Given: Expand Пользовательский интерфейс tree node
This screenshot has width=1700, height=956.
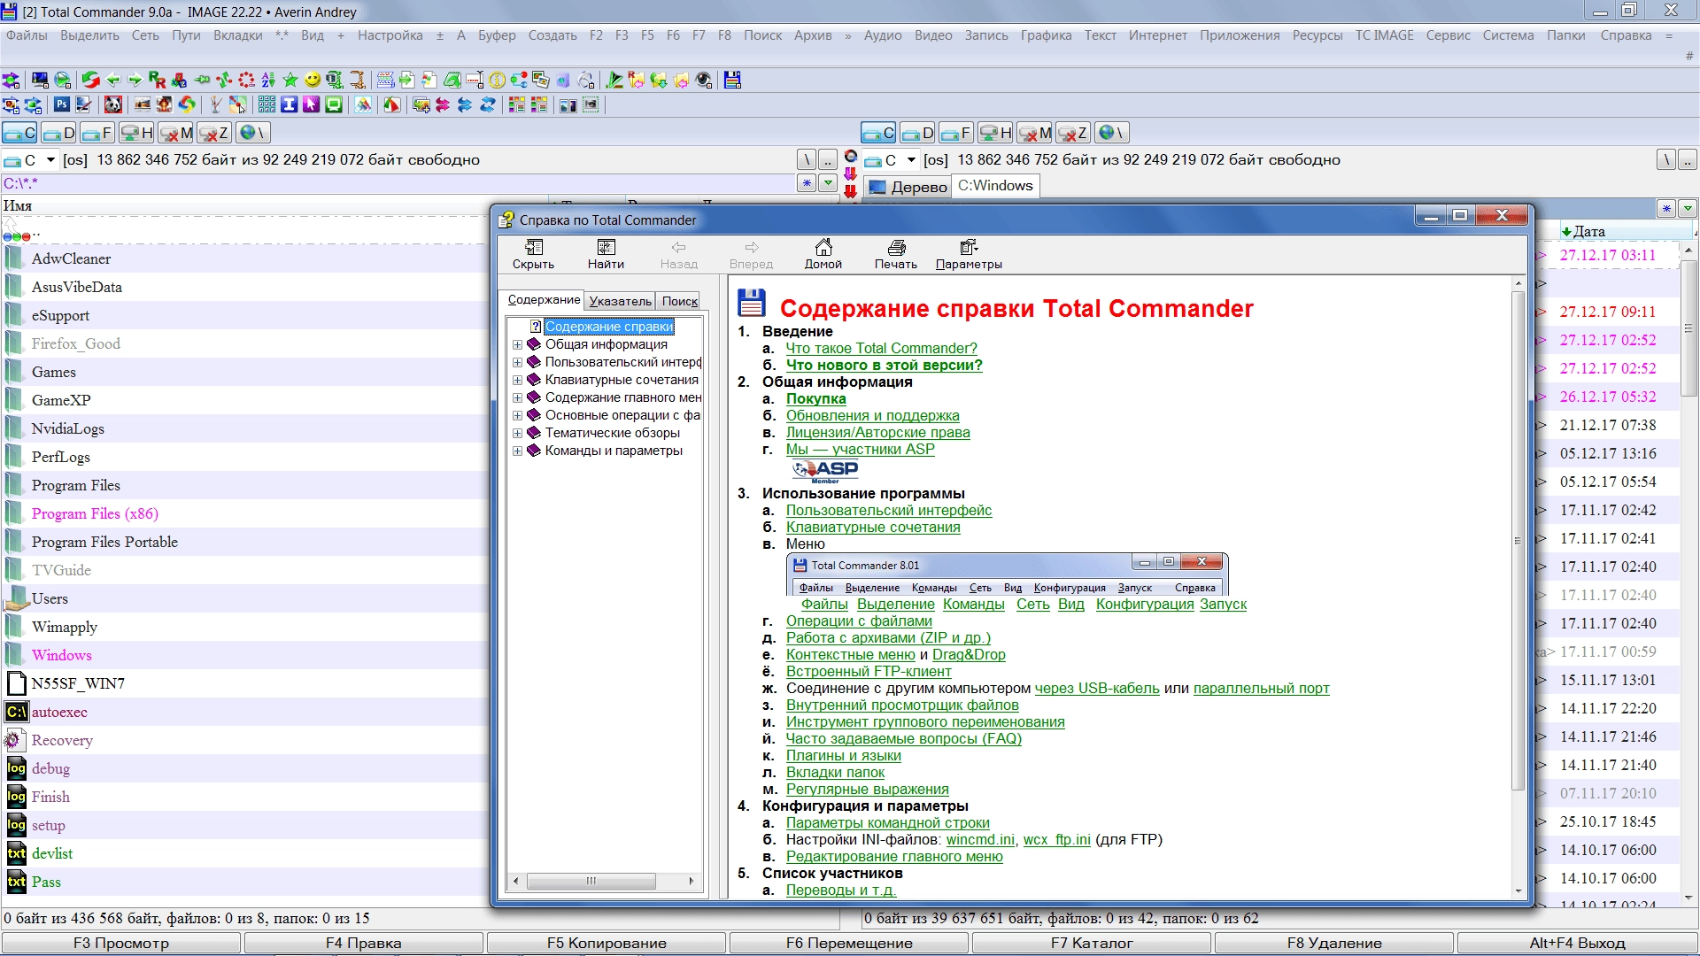Looking at the screenshot, I should tap(517, 362).
